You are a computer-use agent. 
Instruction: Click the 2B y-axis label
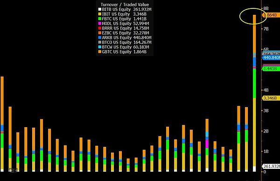[x=266, y=131]
